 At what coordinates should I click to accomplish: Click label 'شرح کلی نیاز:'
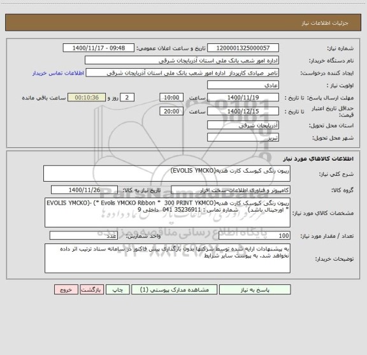click(x=336, y=174)
